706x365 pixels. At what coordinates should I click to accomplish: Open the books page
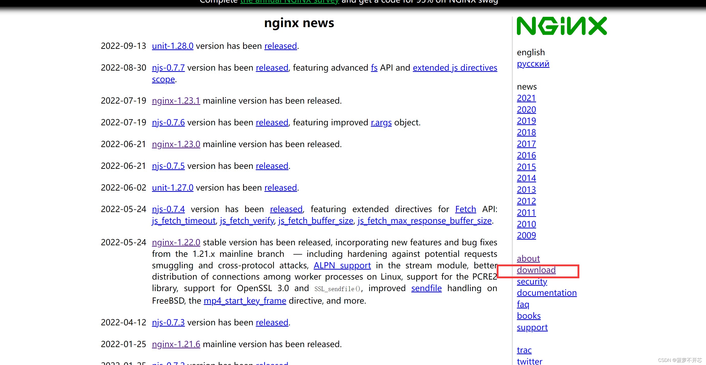[x=529, y=316]
